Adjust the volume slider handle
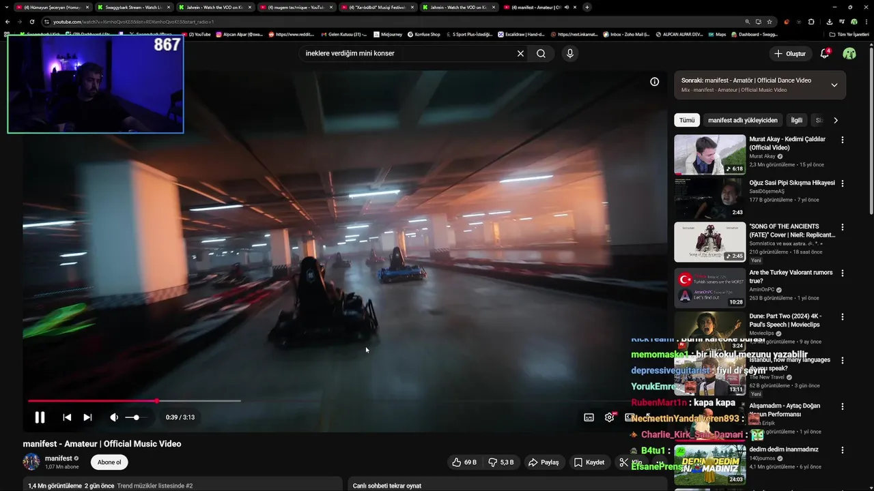Viewport: 874px width, 491px height. point(137,417)
